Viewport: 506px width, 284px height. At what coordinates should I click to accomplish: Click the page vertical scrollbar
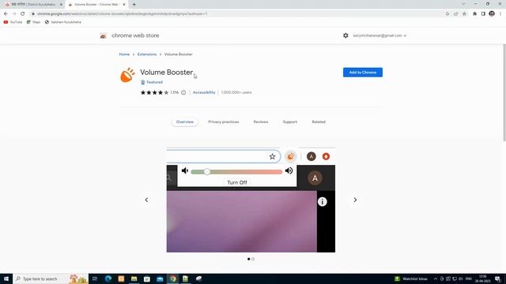point(504,93)
